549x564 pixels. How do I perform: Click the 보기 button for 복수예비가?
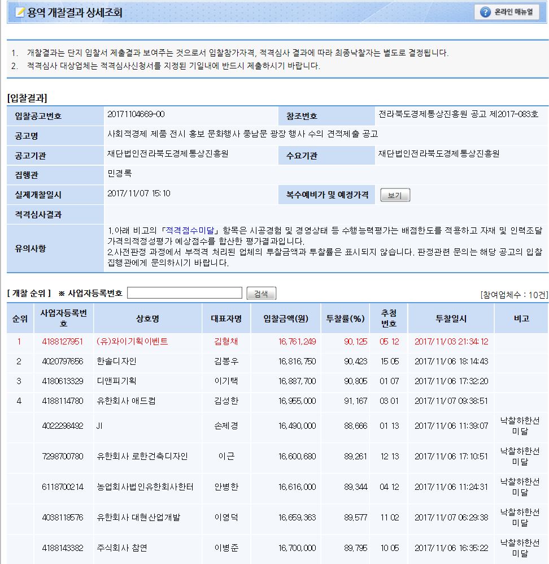click(x=395, y=196)
